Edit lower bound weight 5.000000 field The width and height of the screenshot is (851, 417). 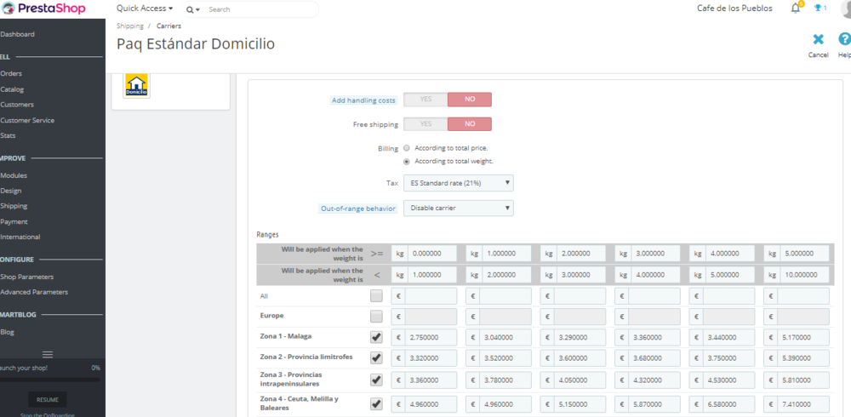coord(804,253)
